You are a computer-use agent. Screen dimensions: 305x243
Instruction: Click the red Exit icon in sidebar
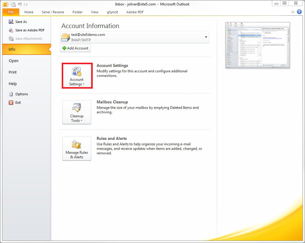[11, 103]
